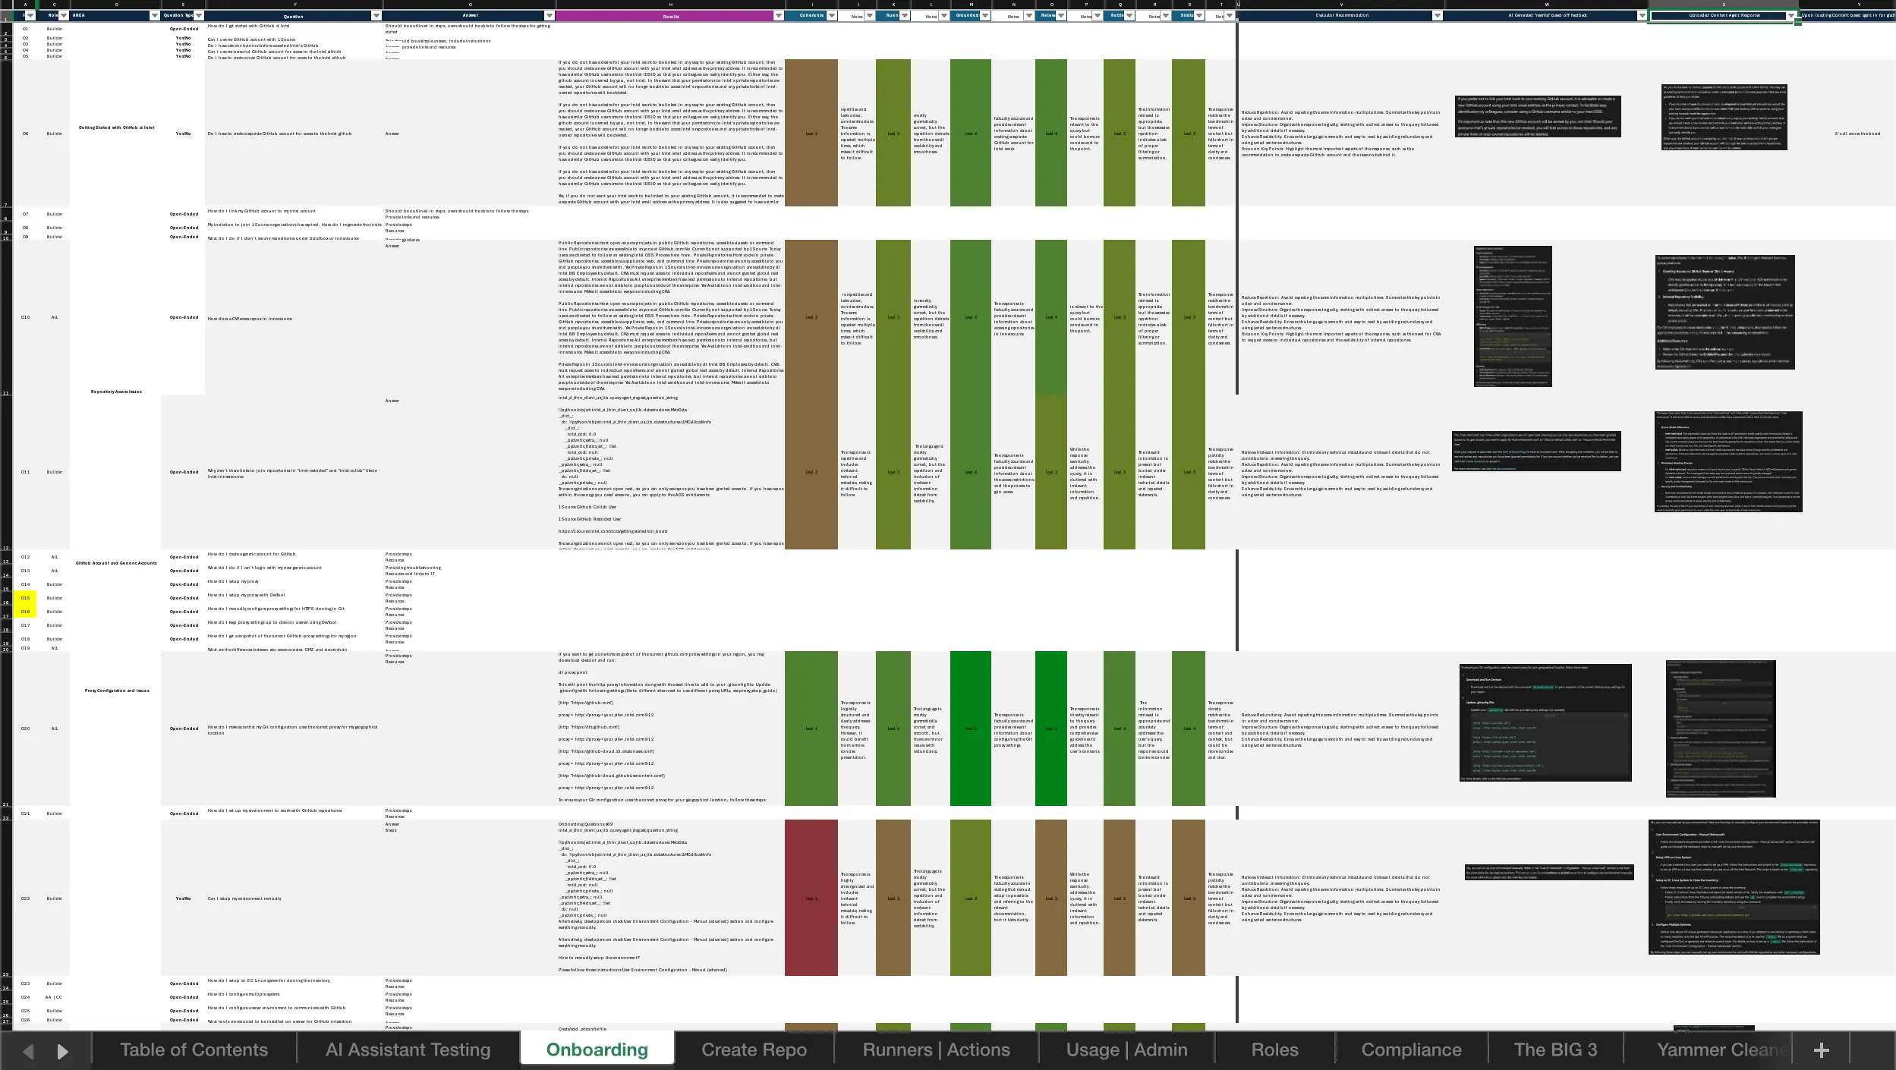This screenshot has height=1070, width=1896.
Task: Click the 'Create Repo' tab
Action: 755,1050
